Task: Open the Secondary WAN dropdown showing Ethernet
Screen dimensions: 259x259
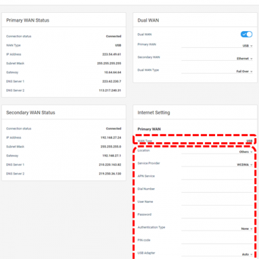Action: tap(217, 58)
